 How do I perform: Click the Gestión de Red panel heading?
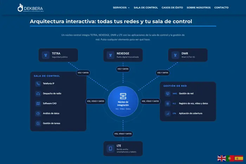175,86
